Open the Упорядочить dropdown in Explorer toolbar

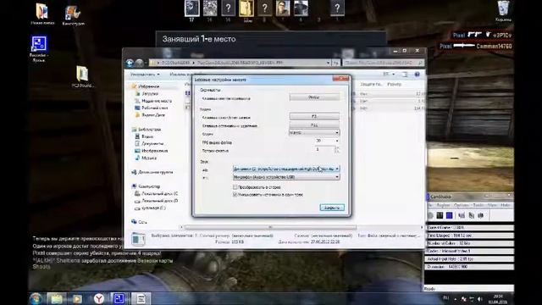(x=145, y=75)
